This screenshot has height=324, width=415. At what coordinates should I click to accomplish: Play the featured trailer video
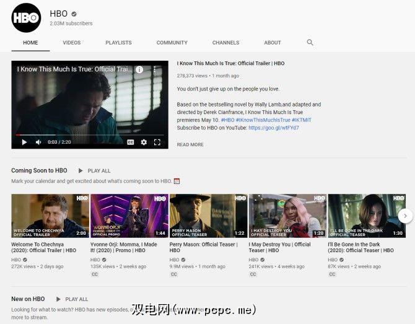(24, 142)
